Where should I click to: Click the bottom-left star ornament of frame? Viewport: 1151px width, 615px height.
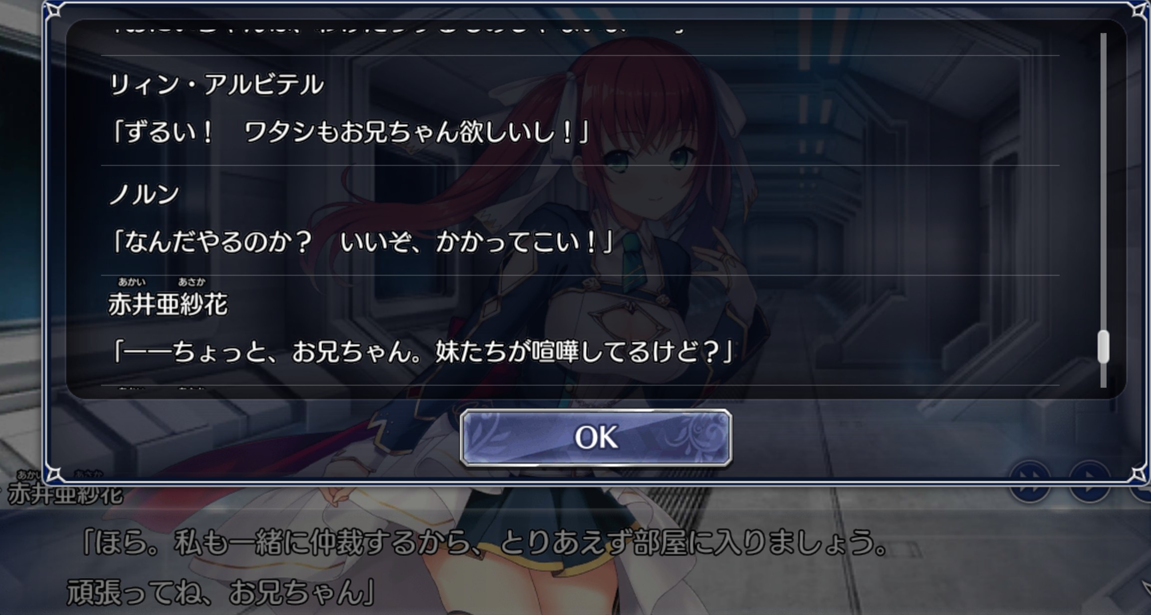point(54,473)
